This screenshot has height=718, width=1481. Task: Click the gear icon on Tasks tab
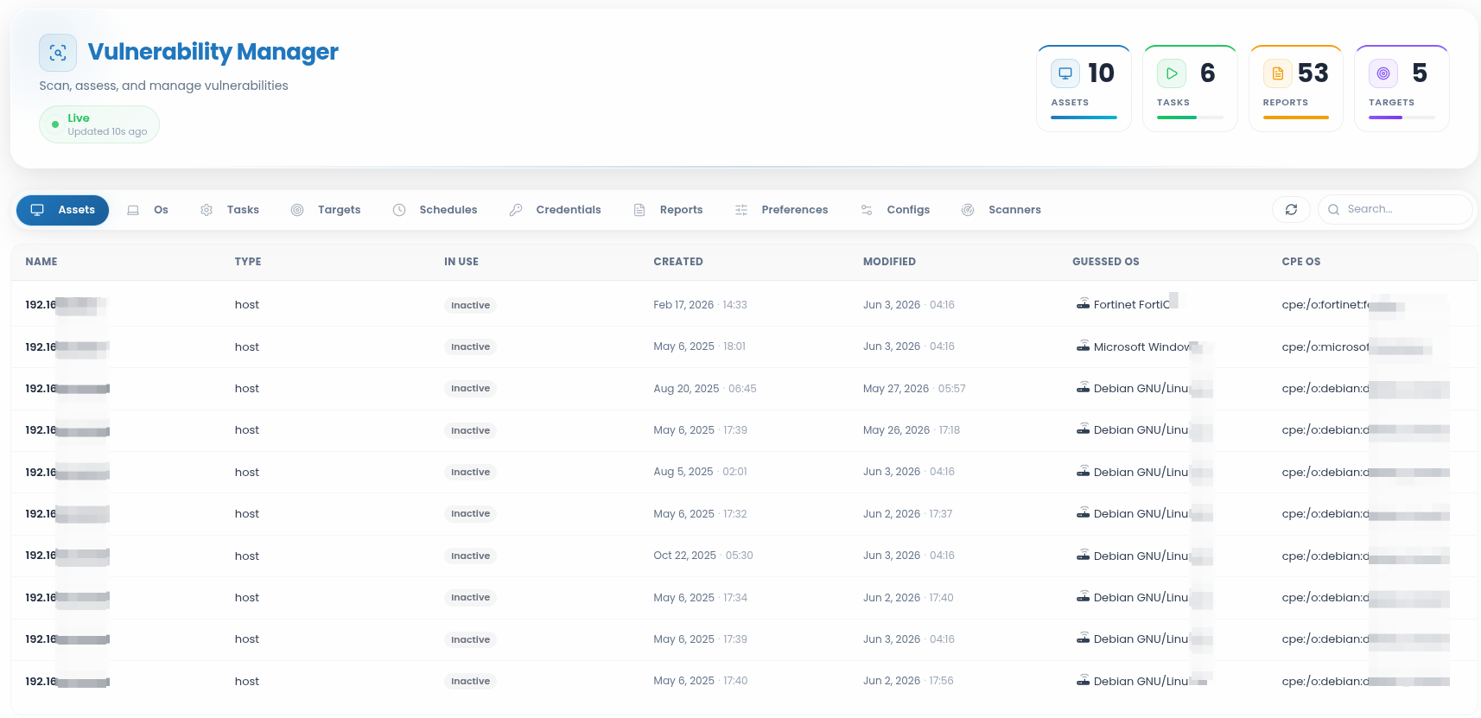207,210
